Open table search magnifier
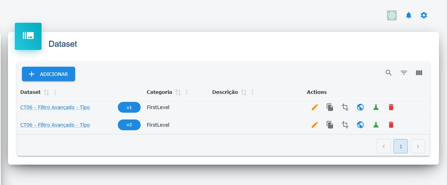This screenshot has width=447, height=185. 389,73
